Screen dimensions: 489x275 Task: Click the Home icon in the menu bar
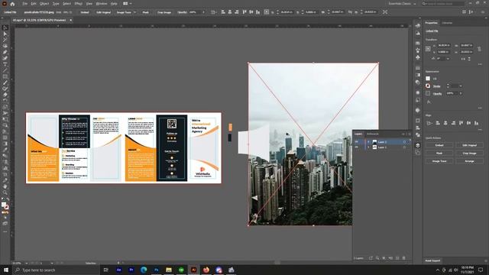click(x=12, y=4)
